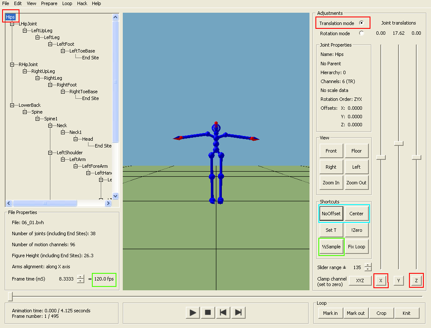Screen dimensions: 431x328
Task: Click the !Zero shortcut button
Action: point(356,230)
